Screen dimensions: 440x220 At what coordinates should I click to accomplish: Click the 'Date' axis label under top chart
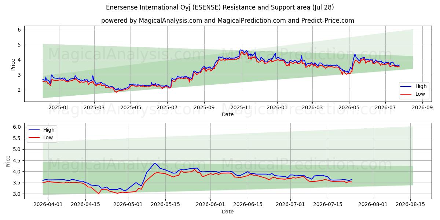click(228, 114)
